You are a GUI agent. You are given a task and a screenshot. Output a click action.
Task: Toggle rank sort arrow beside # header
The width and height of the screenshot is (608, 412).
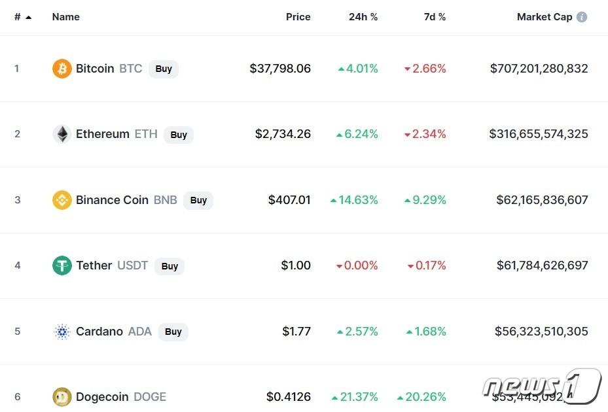[x=28, y=17]
